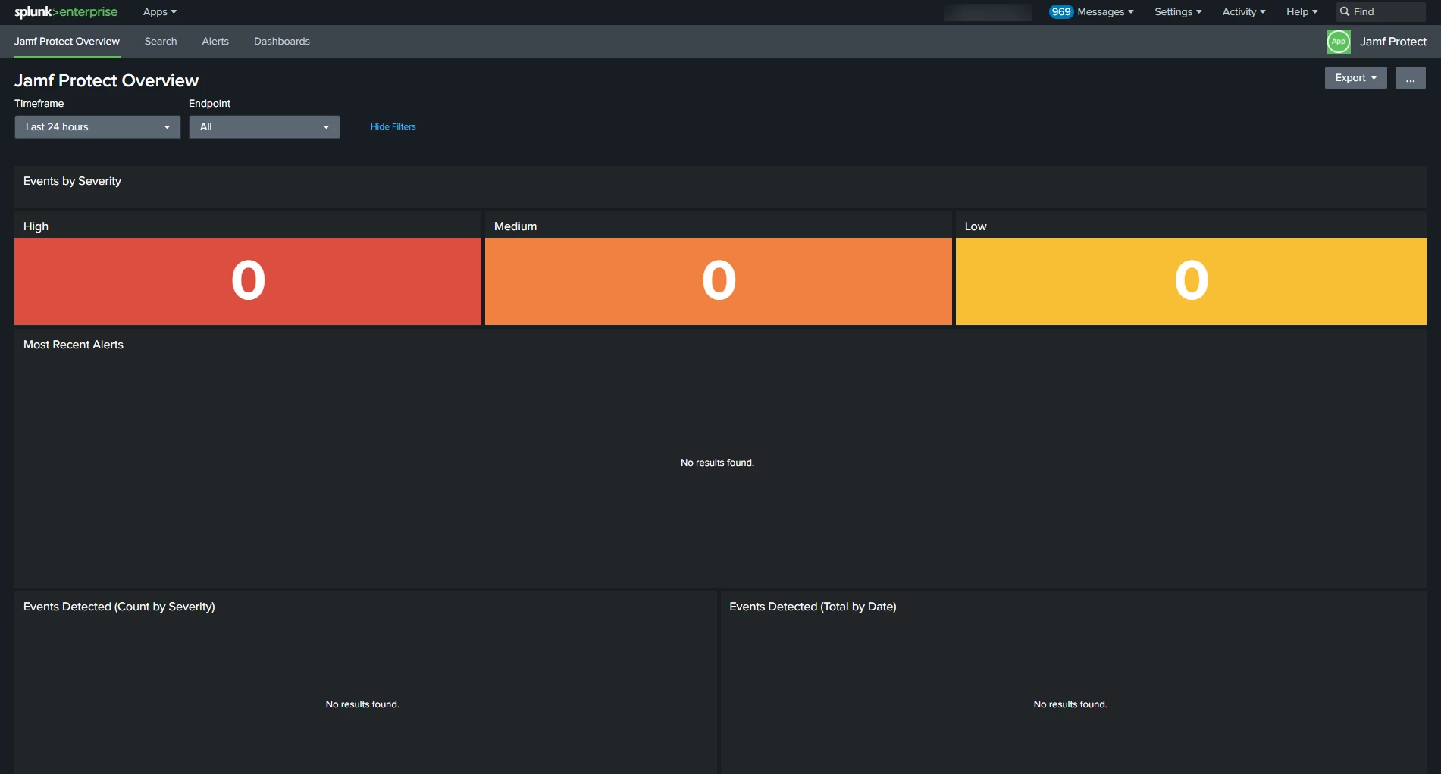This screenshot has width=1441, height=774.
Task: Click the green App icon beside Jamf Protect
Action: coord(1338,42)
